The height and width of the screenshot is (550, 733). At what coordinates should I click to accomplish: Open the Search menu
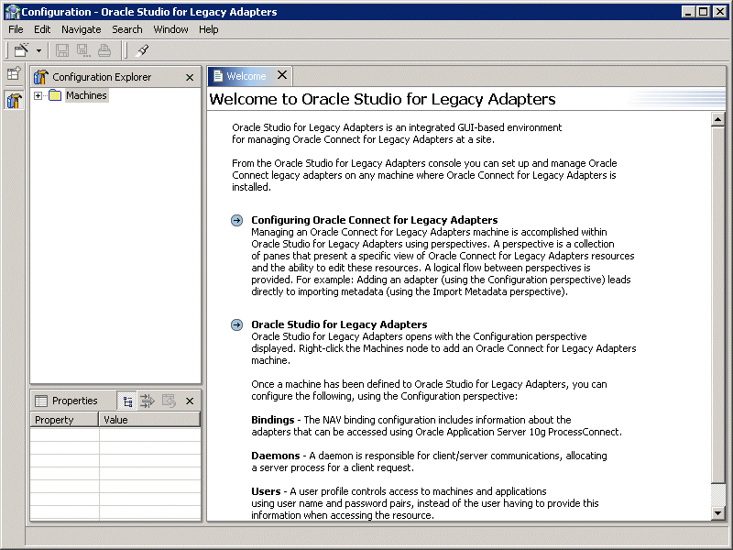pos(127,29)
